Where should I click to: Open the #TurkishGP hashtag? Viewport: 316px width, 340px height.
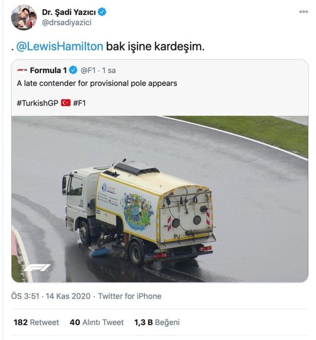pyautogui.click(x=37, y=103)
